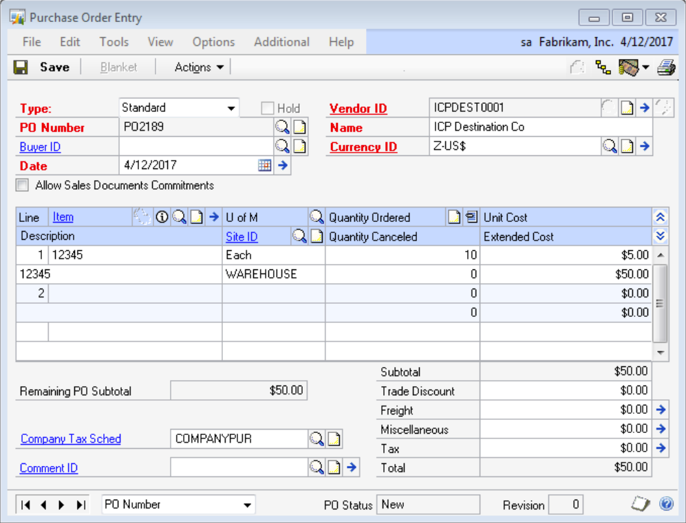Click the Date calendar picker icon
The image size is (686, 523).
pos(265,166)
